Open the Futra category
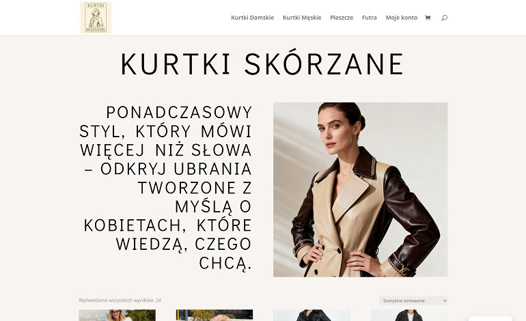Viewport: 526px width, 321px height. click(x=370, y=18)
